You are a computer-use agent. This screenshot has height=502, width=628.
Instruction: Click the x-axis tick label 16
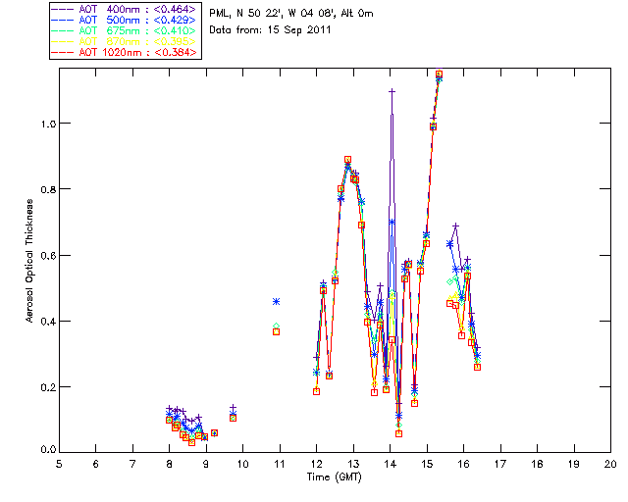pyautogui.click(x=464, y=464)
